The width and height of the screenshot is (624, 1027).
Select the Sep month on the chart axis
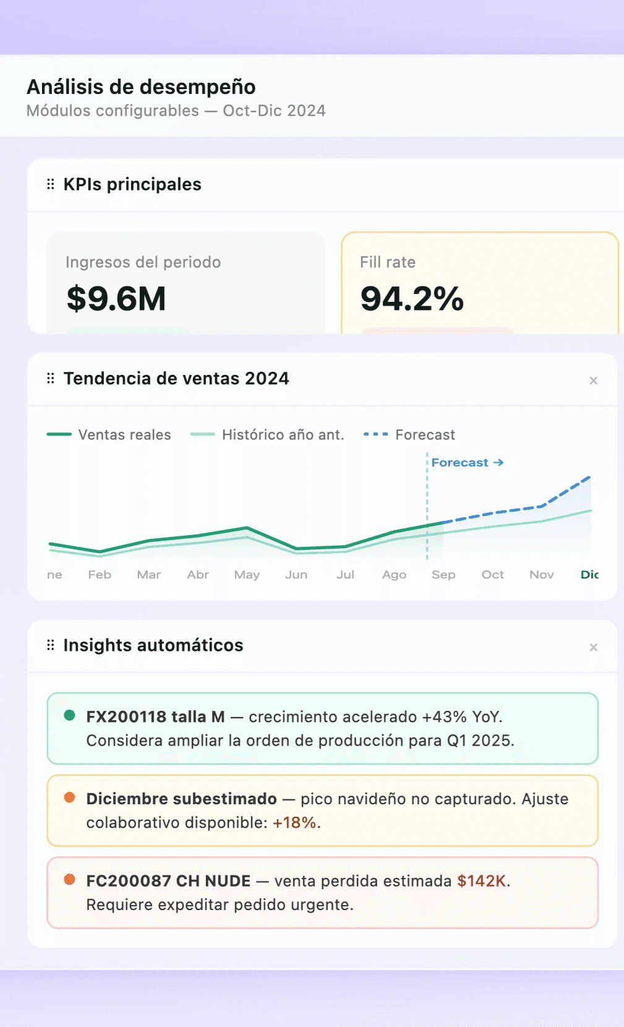pyautogui.click(x=443, y=575)
